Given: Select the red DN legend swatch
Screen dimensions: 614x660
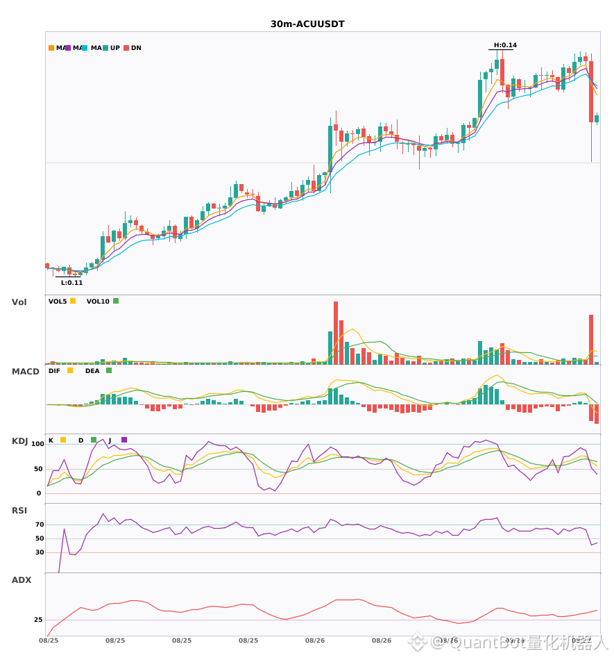Looking at the screenshot, I should pos(126,48).
